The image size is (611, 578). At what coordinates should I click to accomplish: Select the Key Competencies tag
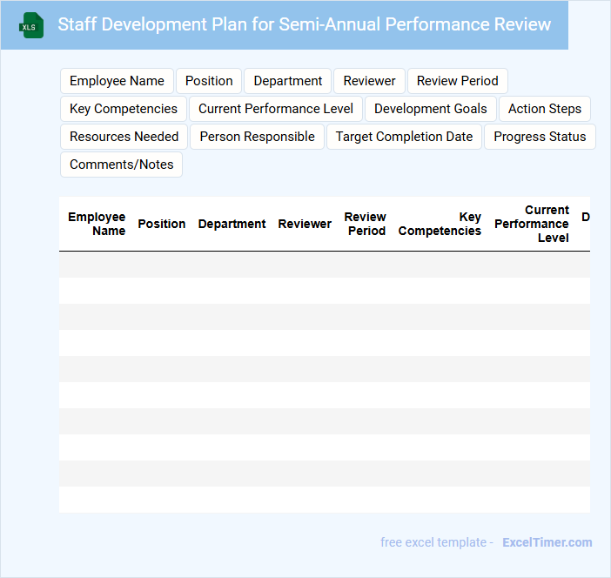(123, 109)
